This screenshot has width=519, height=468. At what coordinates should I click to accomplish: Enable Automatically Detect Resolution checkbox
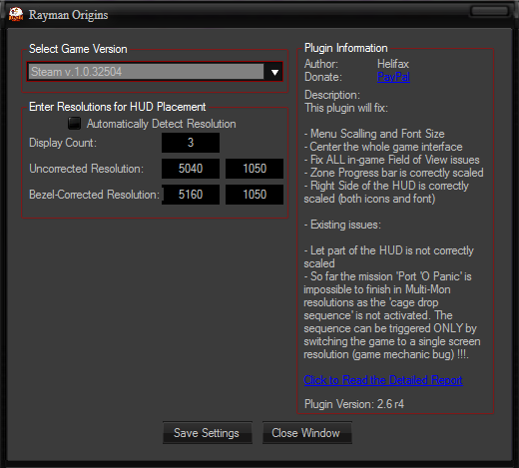[74, 124]
